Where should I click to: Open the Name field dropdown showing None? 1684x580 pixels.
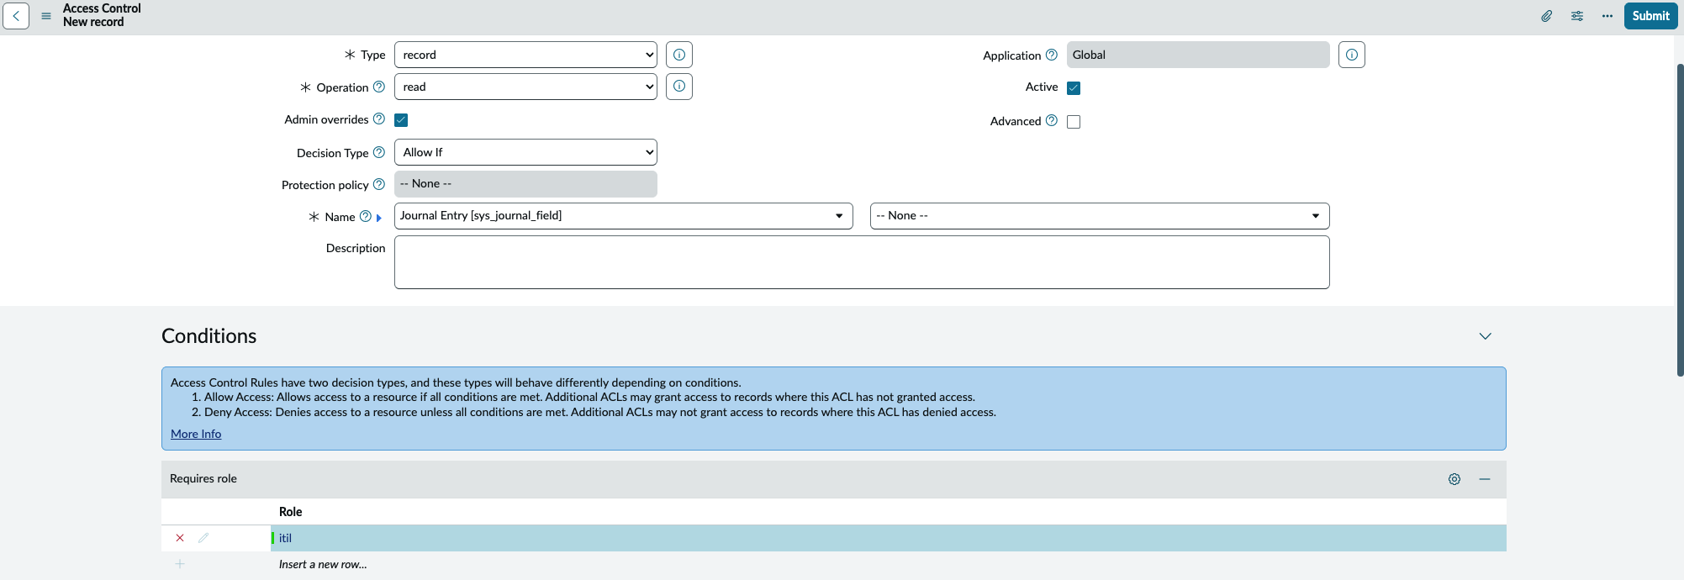[x=1100, y=216]
